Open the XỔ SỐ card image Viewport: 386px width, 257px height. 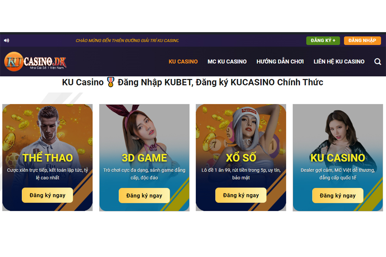(x=241, y=157)
